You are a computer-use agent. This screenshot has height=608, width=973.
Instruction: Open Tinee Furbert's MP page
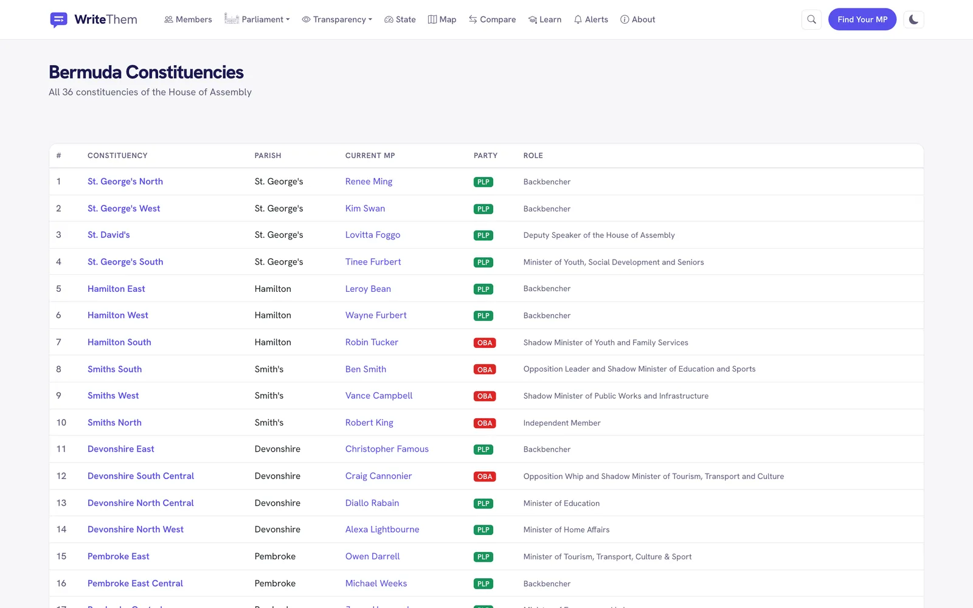click(x=373, y=261)
